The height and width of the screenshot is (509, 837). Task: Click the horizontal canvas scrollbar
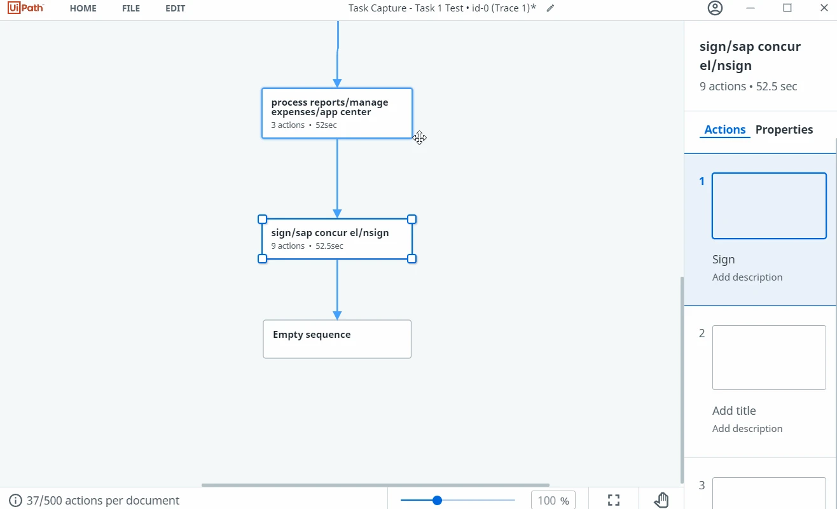tap(375, 485)
